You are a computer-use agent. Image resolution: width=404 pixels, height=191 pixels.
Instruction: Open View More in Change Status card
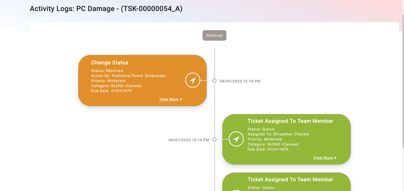click(169, 99)
